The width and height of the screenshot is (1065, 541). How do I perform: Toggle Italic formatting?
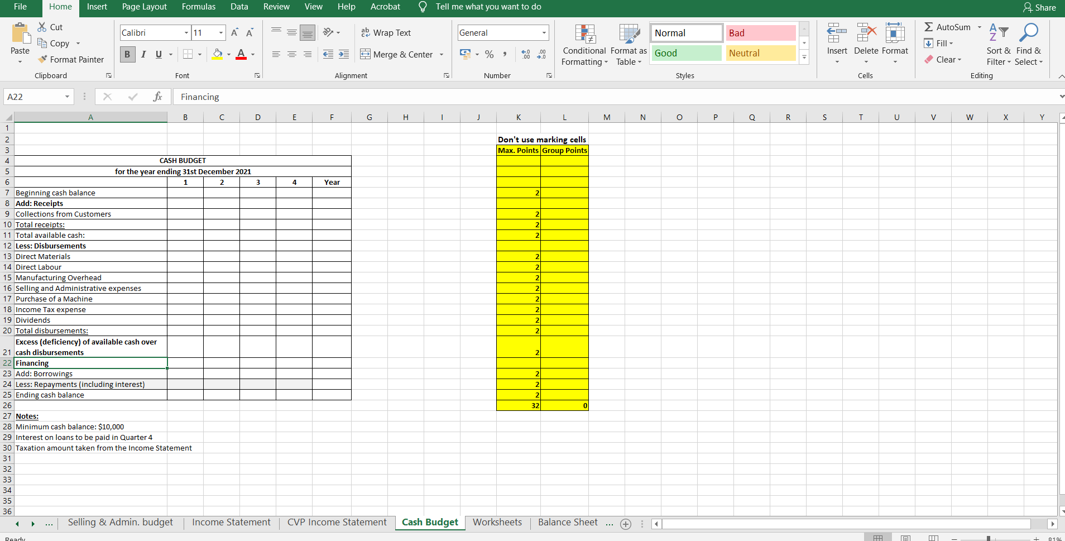(x=143, y=54)
